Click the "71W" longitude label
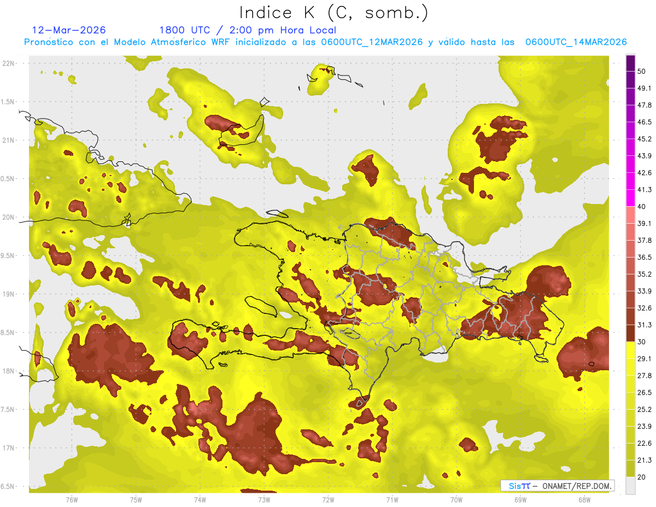Image resolution: width=656 pixels, height=507 pixels. 392,500
